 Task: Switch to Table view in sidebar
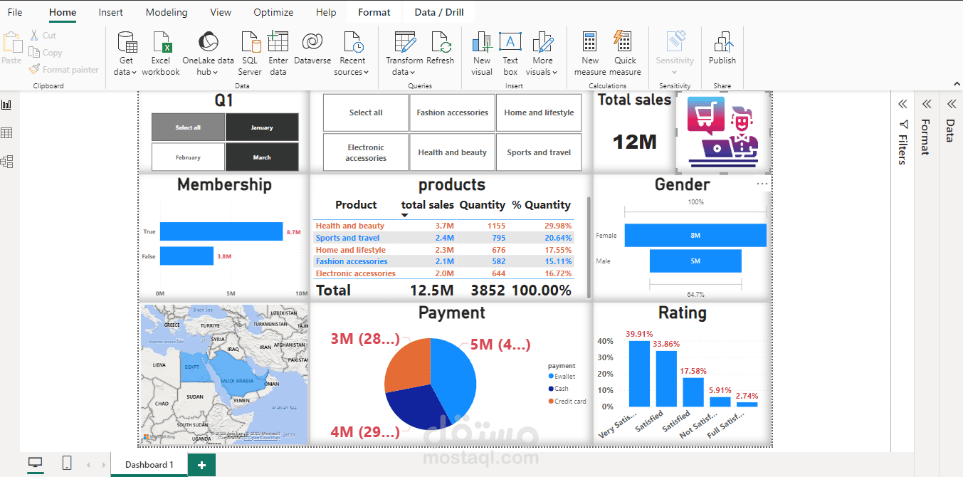click(7, 133)
